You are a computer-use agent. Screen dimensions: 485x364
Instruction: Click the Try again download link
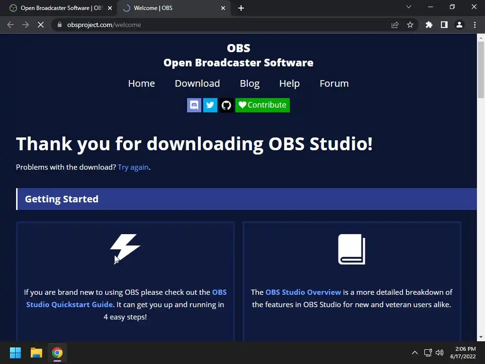133,167
